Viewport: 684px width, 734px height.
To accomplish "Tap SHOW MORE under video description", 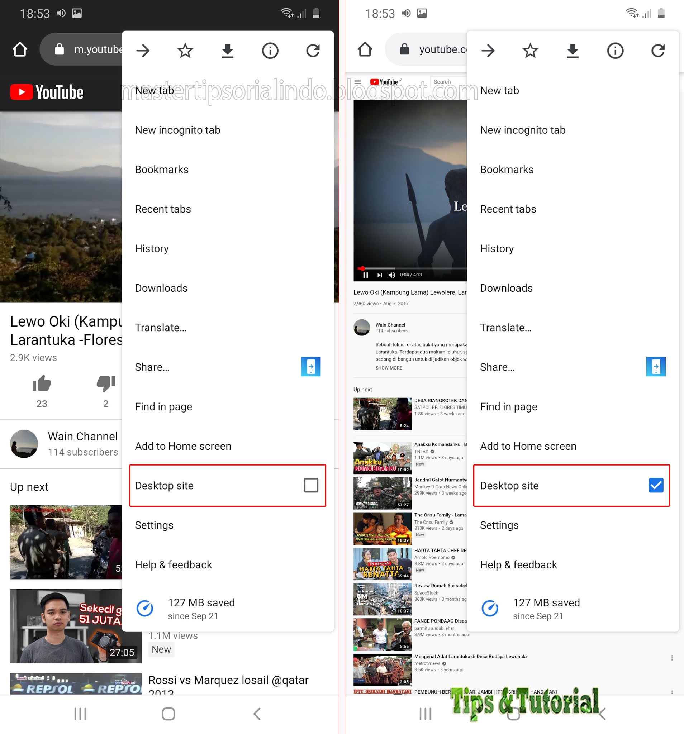I will [389, 368].
